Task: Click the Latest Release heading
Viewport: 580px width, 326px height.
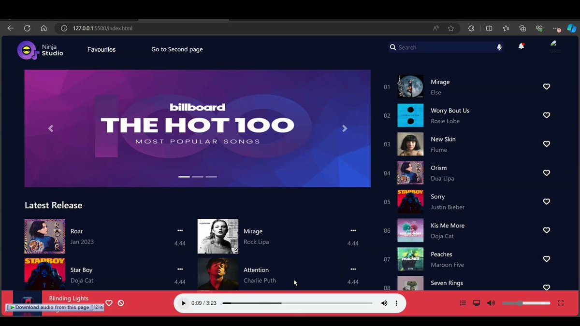Action: (53, 205)
